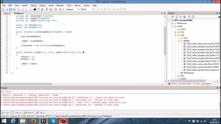This screenshot has height=124, width=221.
Task: Click the green-dot icon in Project panel toolbar
Action: (x=173, y=17)
